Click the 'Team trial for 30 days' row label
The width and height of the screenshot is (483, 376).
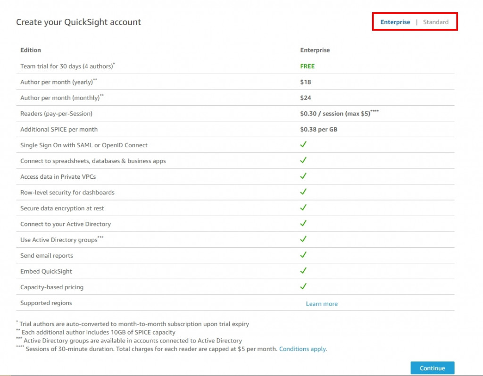point(67,66)
